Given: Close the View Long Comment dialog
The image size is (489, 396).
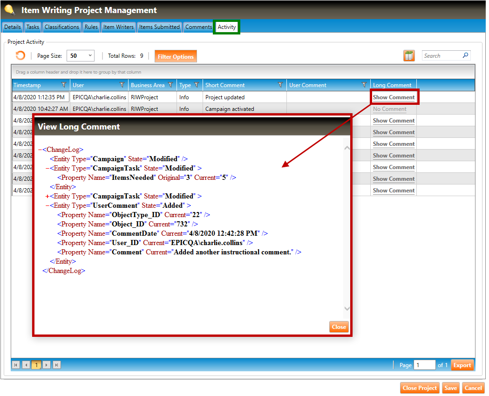Looking at the screenshot, I should click(x=339, y=327).
